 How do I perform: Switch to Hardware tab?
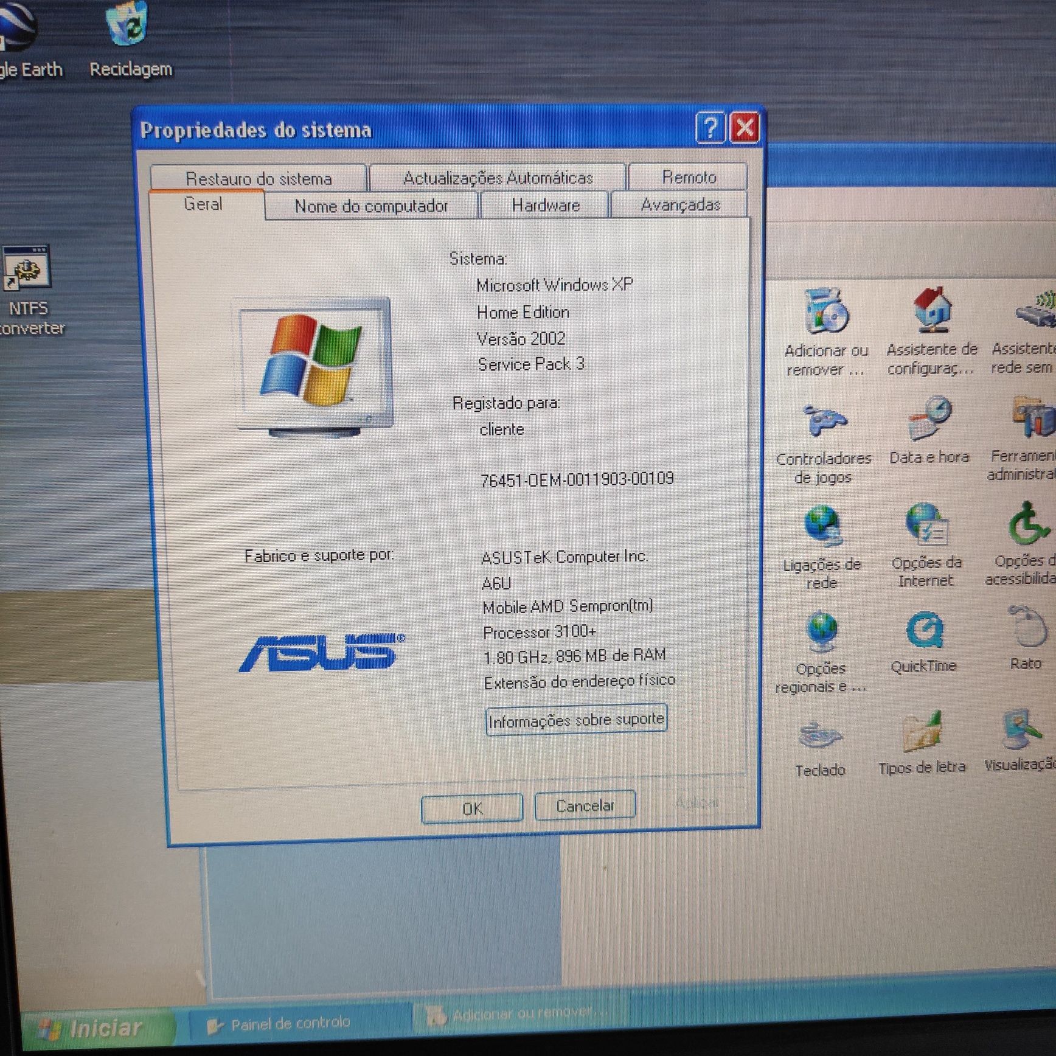[545, 205]
